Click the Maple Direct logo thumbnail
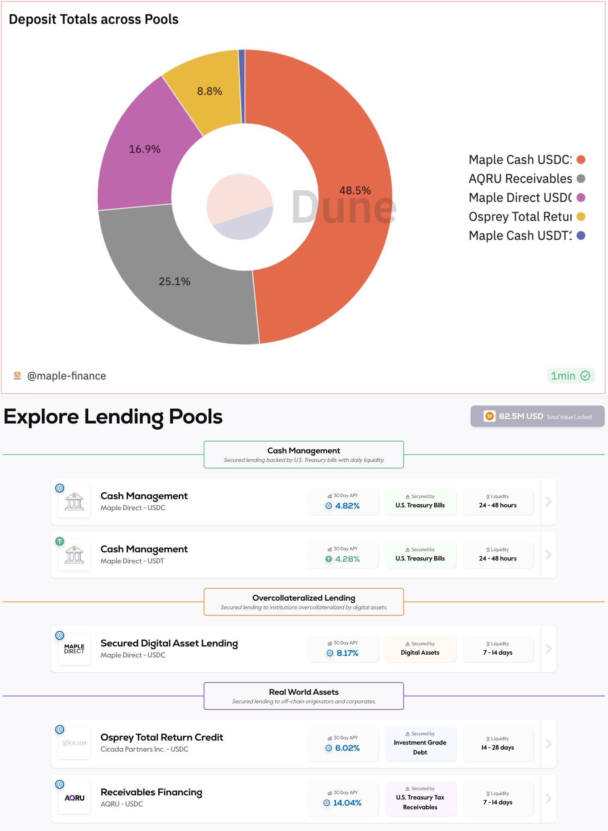 coord(74,649)
